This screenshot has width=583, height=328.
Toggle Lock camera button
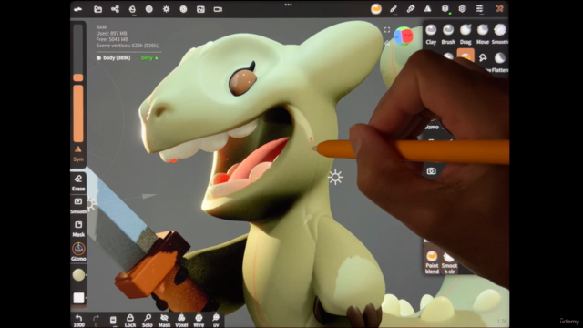[x=130, y=320]
